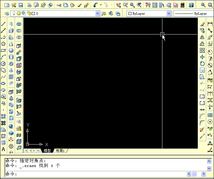The image size is (214, 179).
Task: Jump to first layout tab arrow
Action: pos(26,151)
